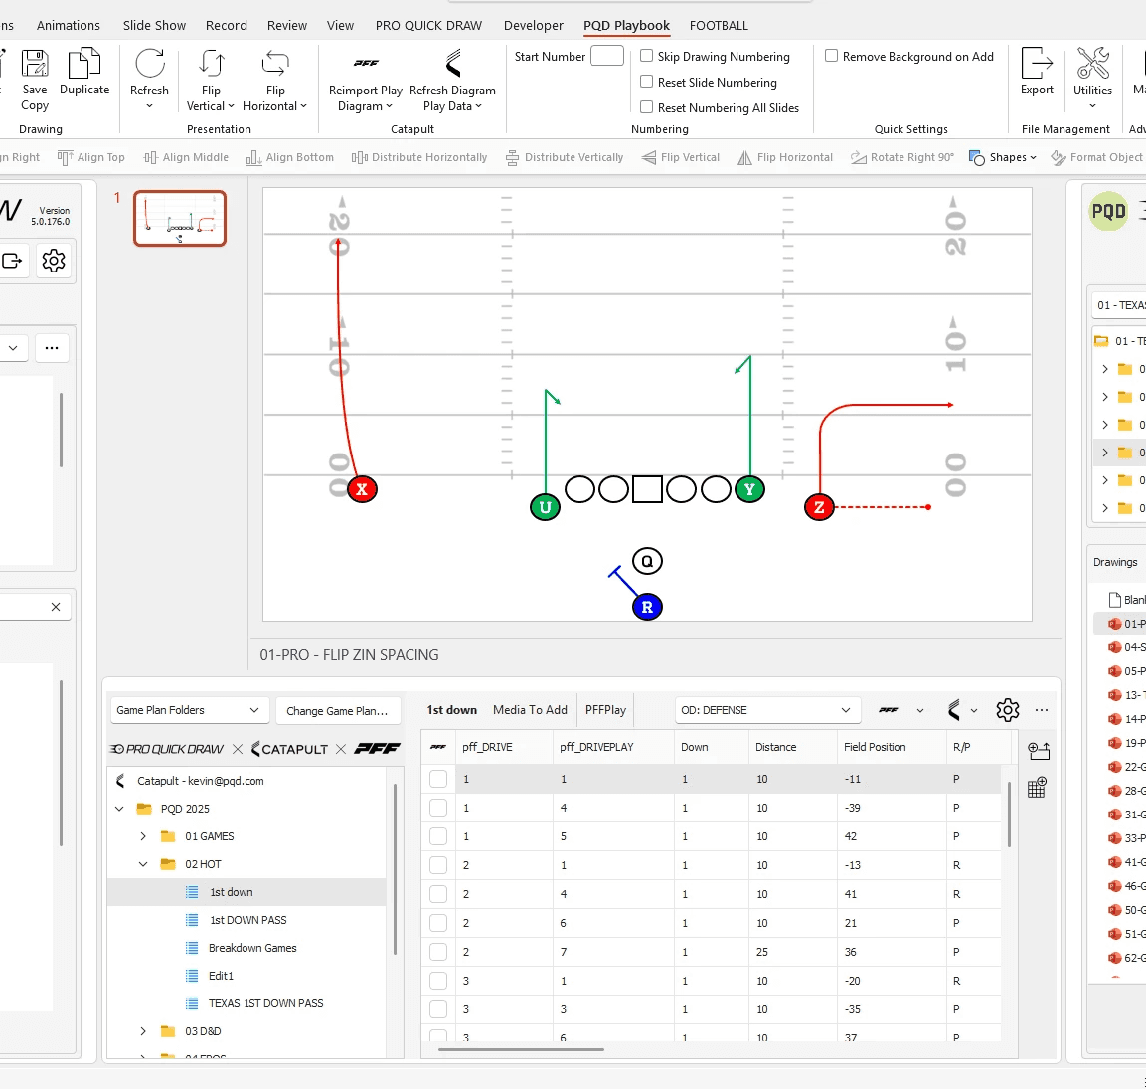This screenshot has width=1146, height=1089.
Task: Switch to the PFFPlay tab
Action: pos(605,710)
